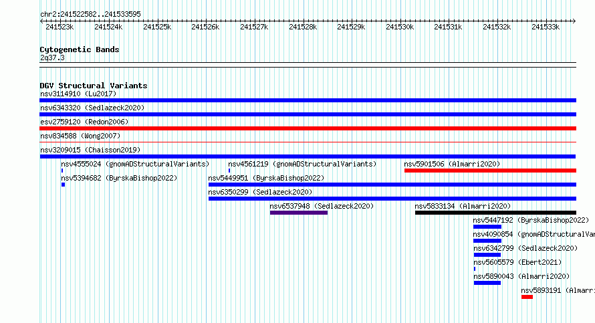Click the chr2:241522582..241533595 region label
The width and height of the screenshot is (595, 323).
point(90,14)
